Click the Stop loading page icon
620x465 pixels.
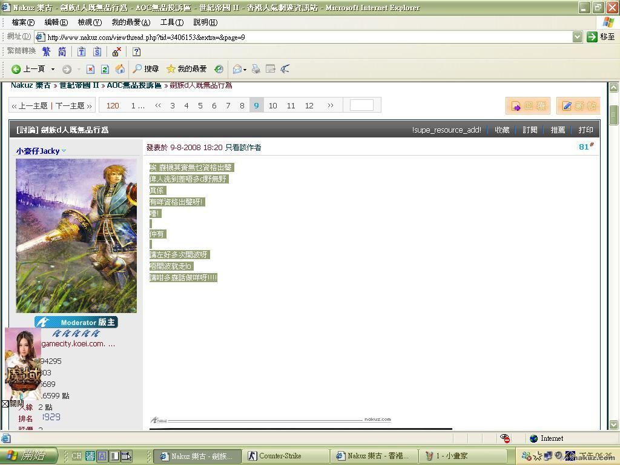tap(91, 69)
